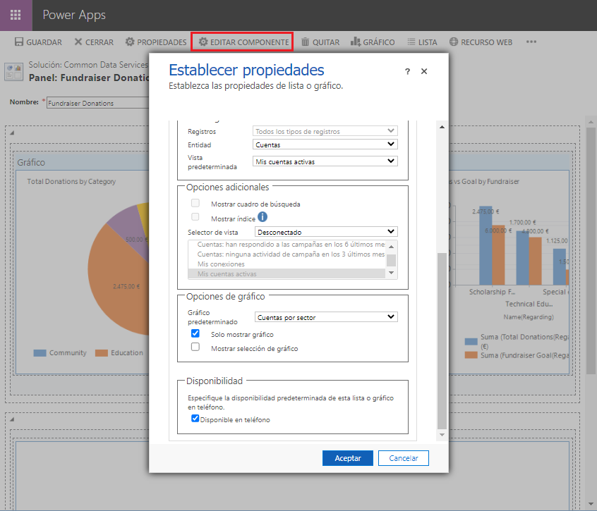Click the Nombre input field
Viewport: 597px width, 511px height.
coord(98,103)
